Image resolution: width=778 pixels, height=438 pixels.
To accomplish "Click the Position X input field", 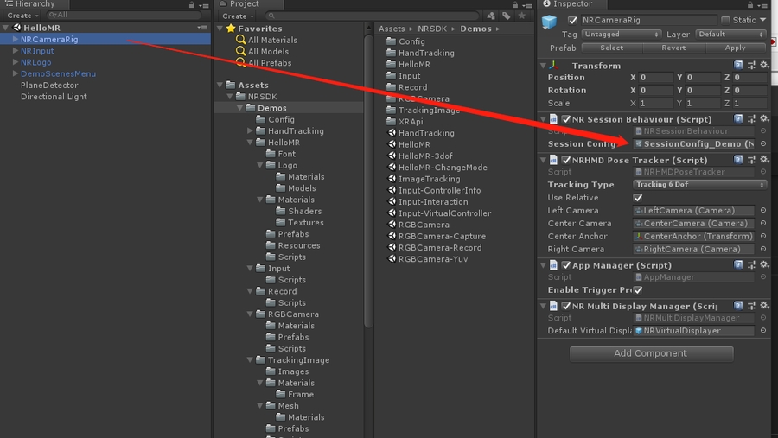I will click(x=656, y=78).
